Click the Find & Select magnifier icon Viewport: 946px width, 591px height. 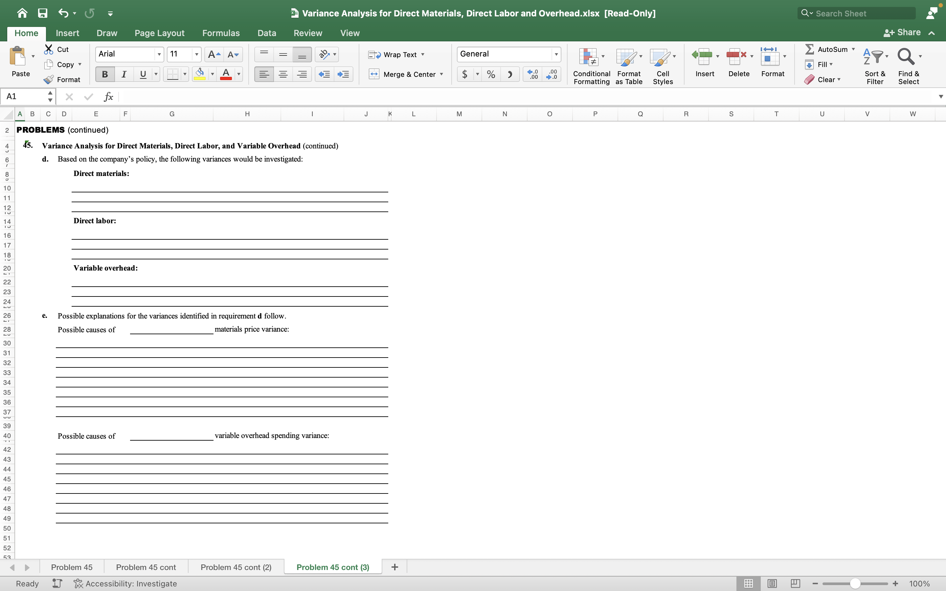coord(906,56)
